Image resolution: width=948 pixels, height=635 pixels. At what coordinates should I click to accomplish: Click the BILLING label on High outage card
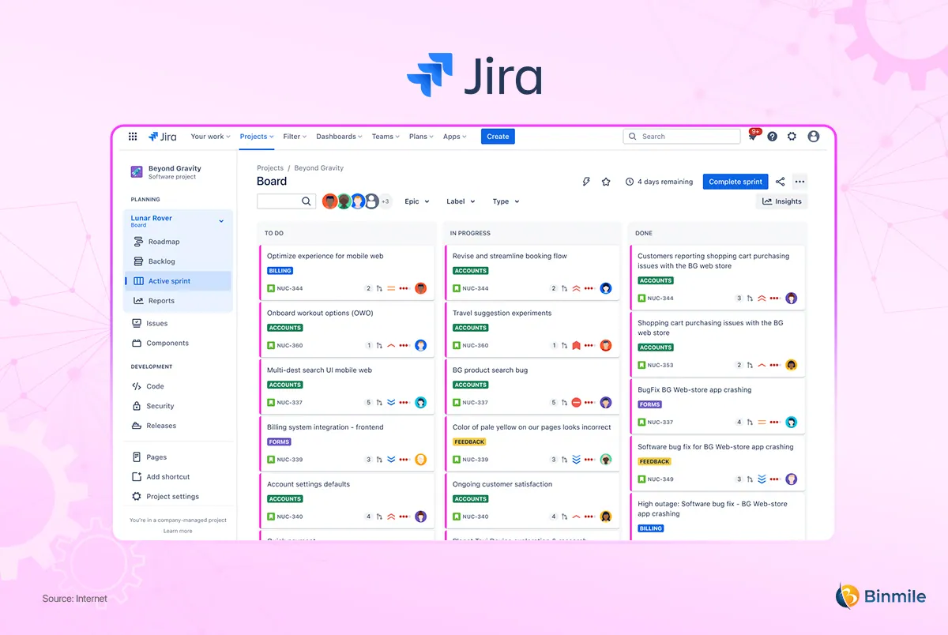click(x=651, y=528)
